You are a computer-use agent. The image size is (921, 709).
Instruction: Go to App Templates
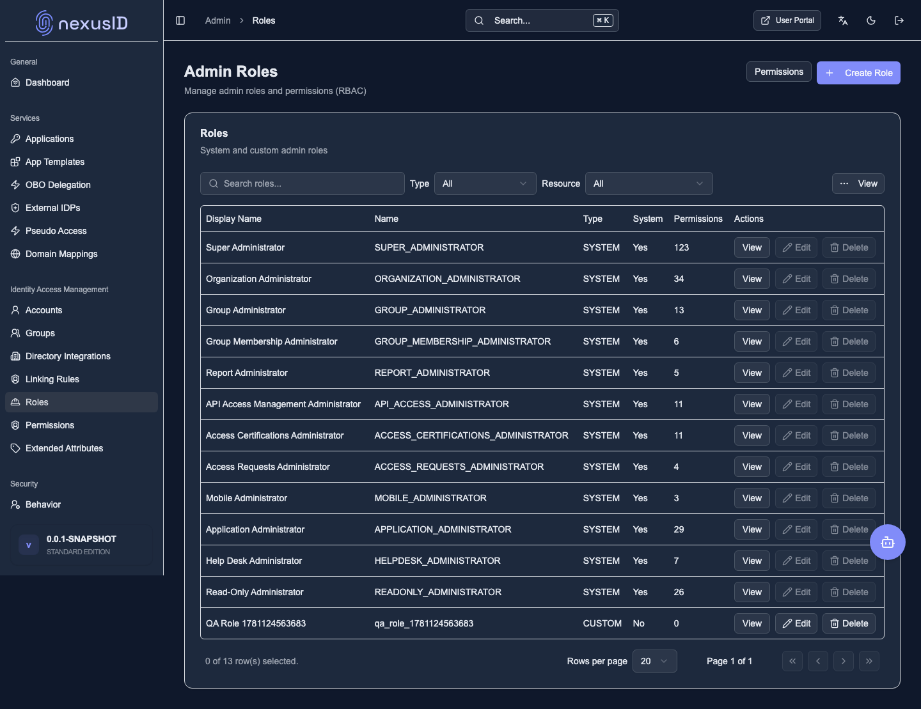81,162
